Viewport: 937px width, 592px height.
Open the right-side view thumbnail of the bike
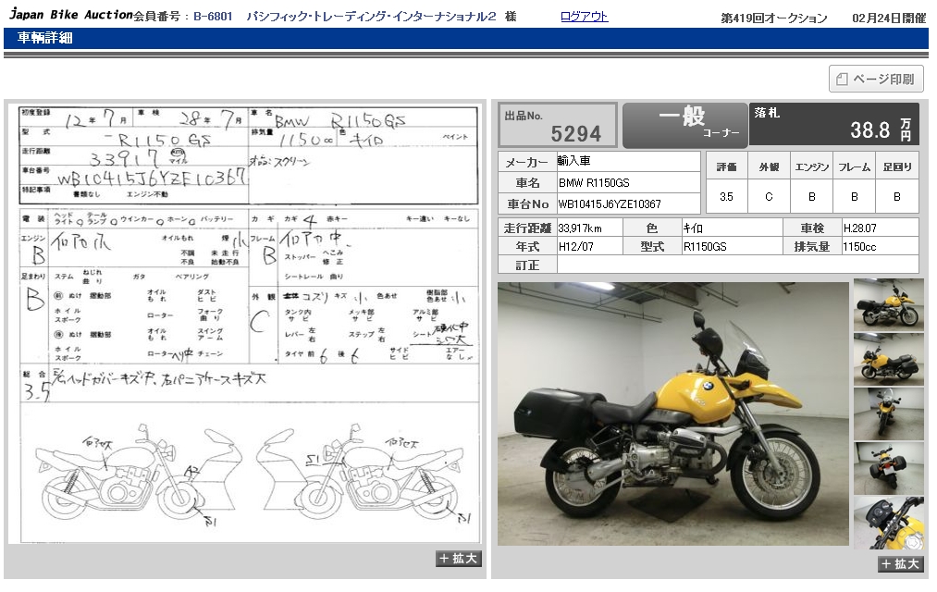pyautogui.click(x=888, y=303)
